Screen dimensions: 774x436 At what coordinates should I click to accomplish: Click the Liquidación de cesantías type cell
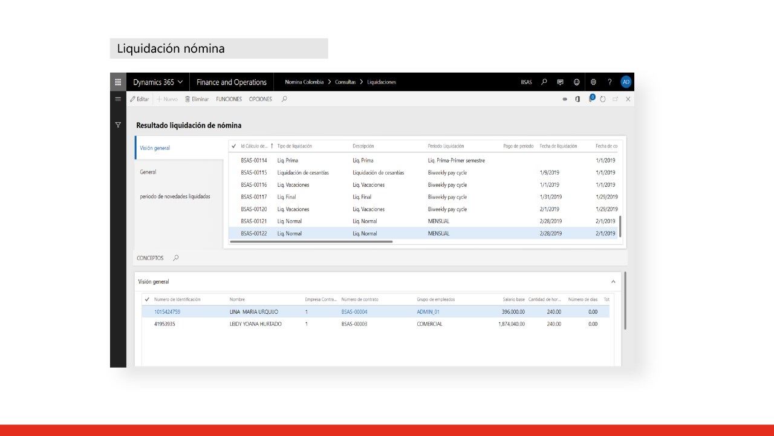[303, 172]
